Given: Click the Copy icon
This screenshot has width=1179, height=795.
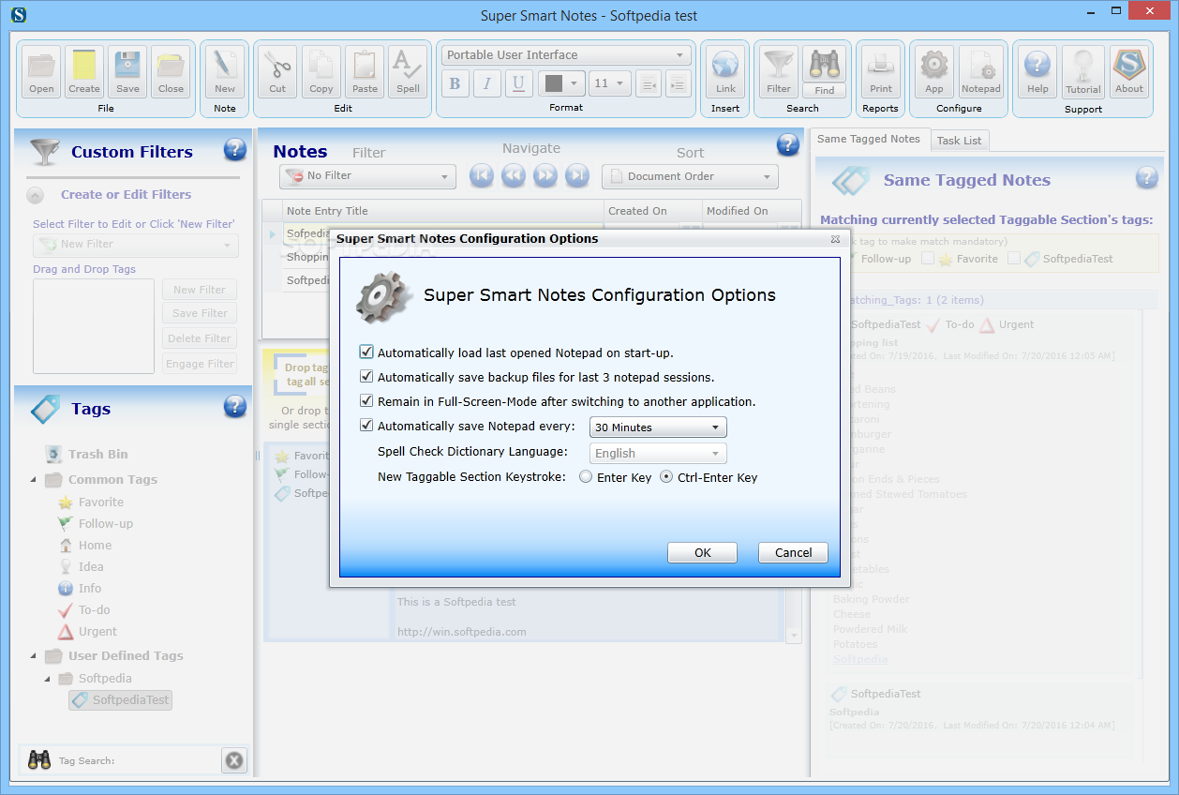Looking at the screenshot, I should [321, 72].
